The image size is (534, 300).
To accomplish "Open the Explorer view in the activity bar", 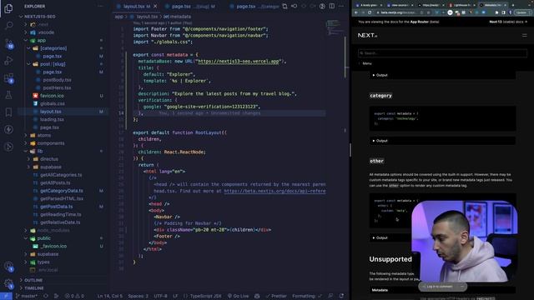I will click(x=8, y=8).
